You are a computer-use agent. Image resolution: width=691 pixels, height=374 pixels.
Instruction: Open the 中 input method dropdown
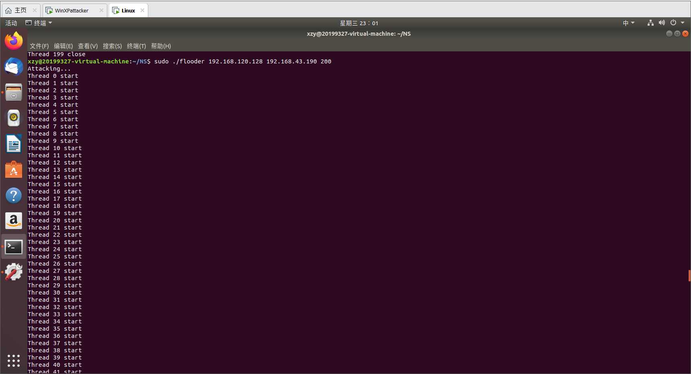tap(629, 23)
